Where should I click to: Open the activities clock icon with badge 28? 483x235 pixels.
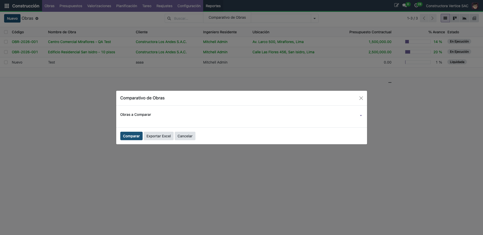pos(418,5)
